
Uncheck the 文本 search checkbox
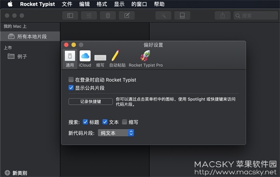(105, 122)
